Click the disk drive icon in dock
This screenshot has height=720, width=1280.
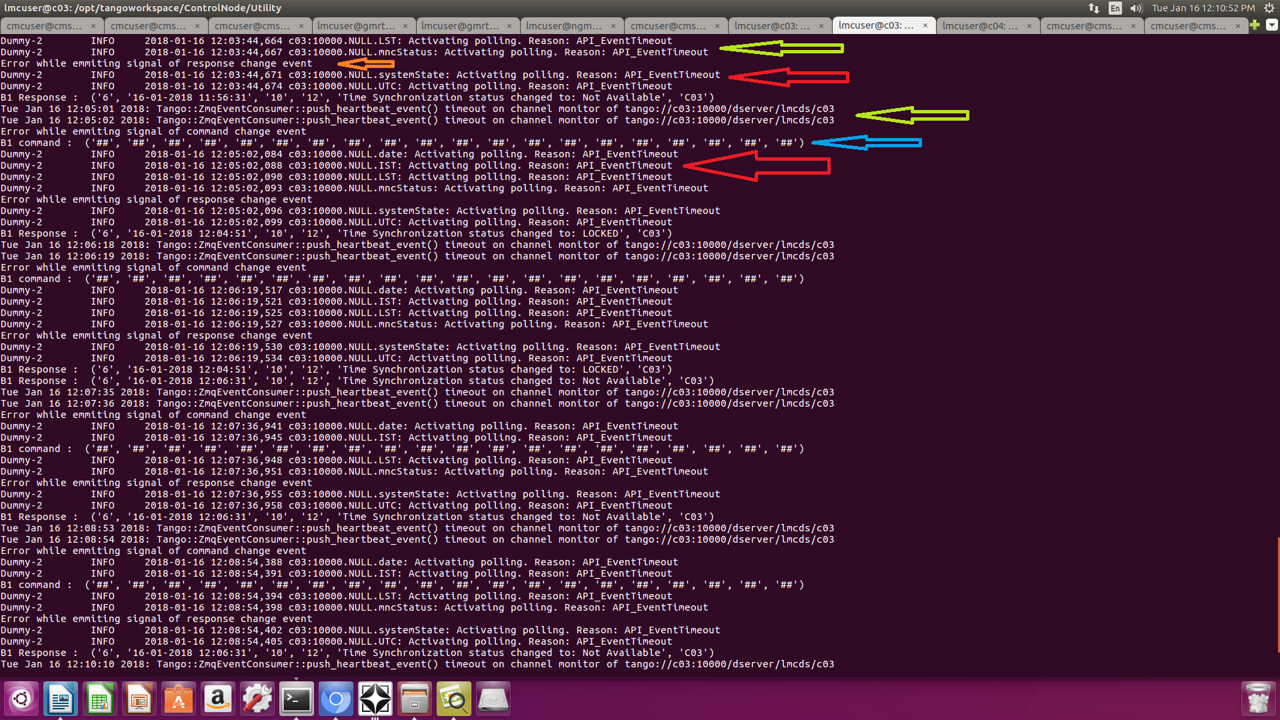tap(493, 699)
